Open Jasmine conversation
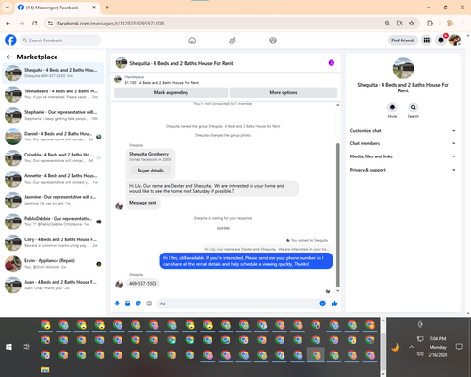This screenshot has height=377, width=471. point(53,200)
